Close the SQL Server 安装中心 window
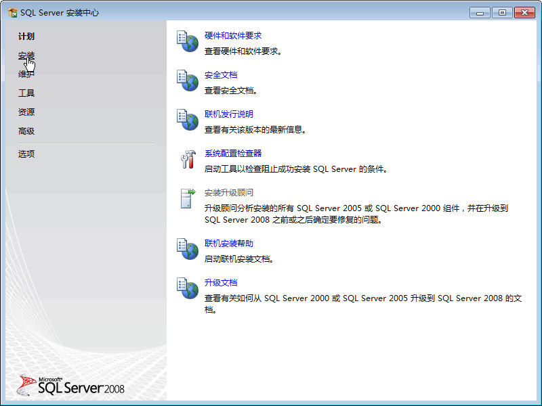Screen dimensions: 542x406 pos(524,13)
